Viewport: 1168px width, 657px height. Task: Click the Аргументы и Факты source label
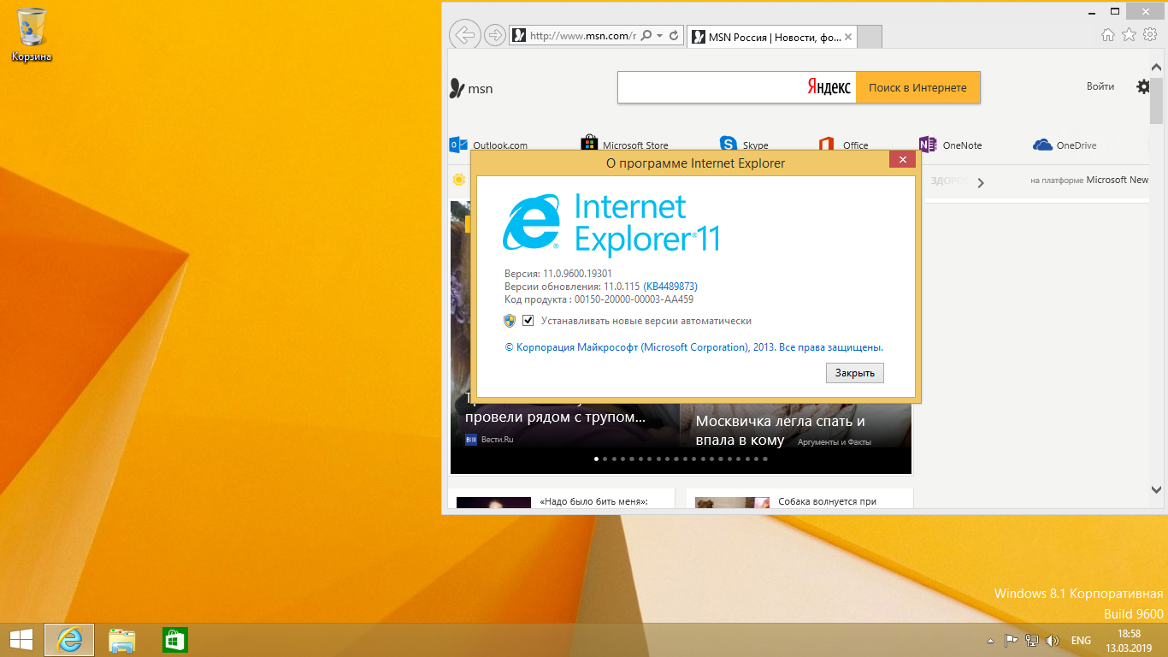834,442
